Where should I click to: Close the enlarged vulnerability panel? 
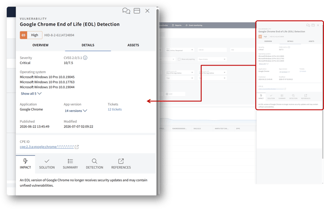click(x=147, y=11)
